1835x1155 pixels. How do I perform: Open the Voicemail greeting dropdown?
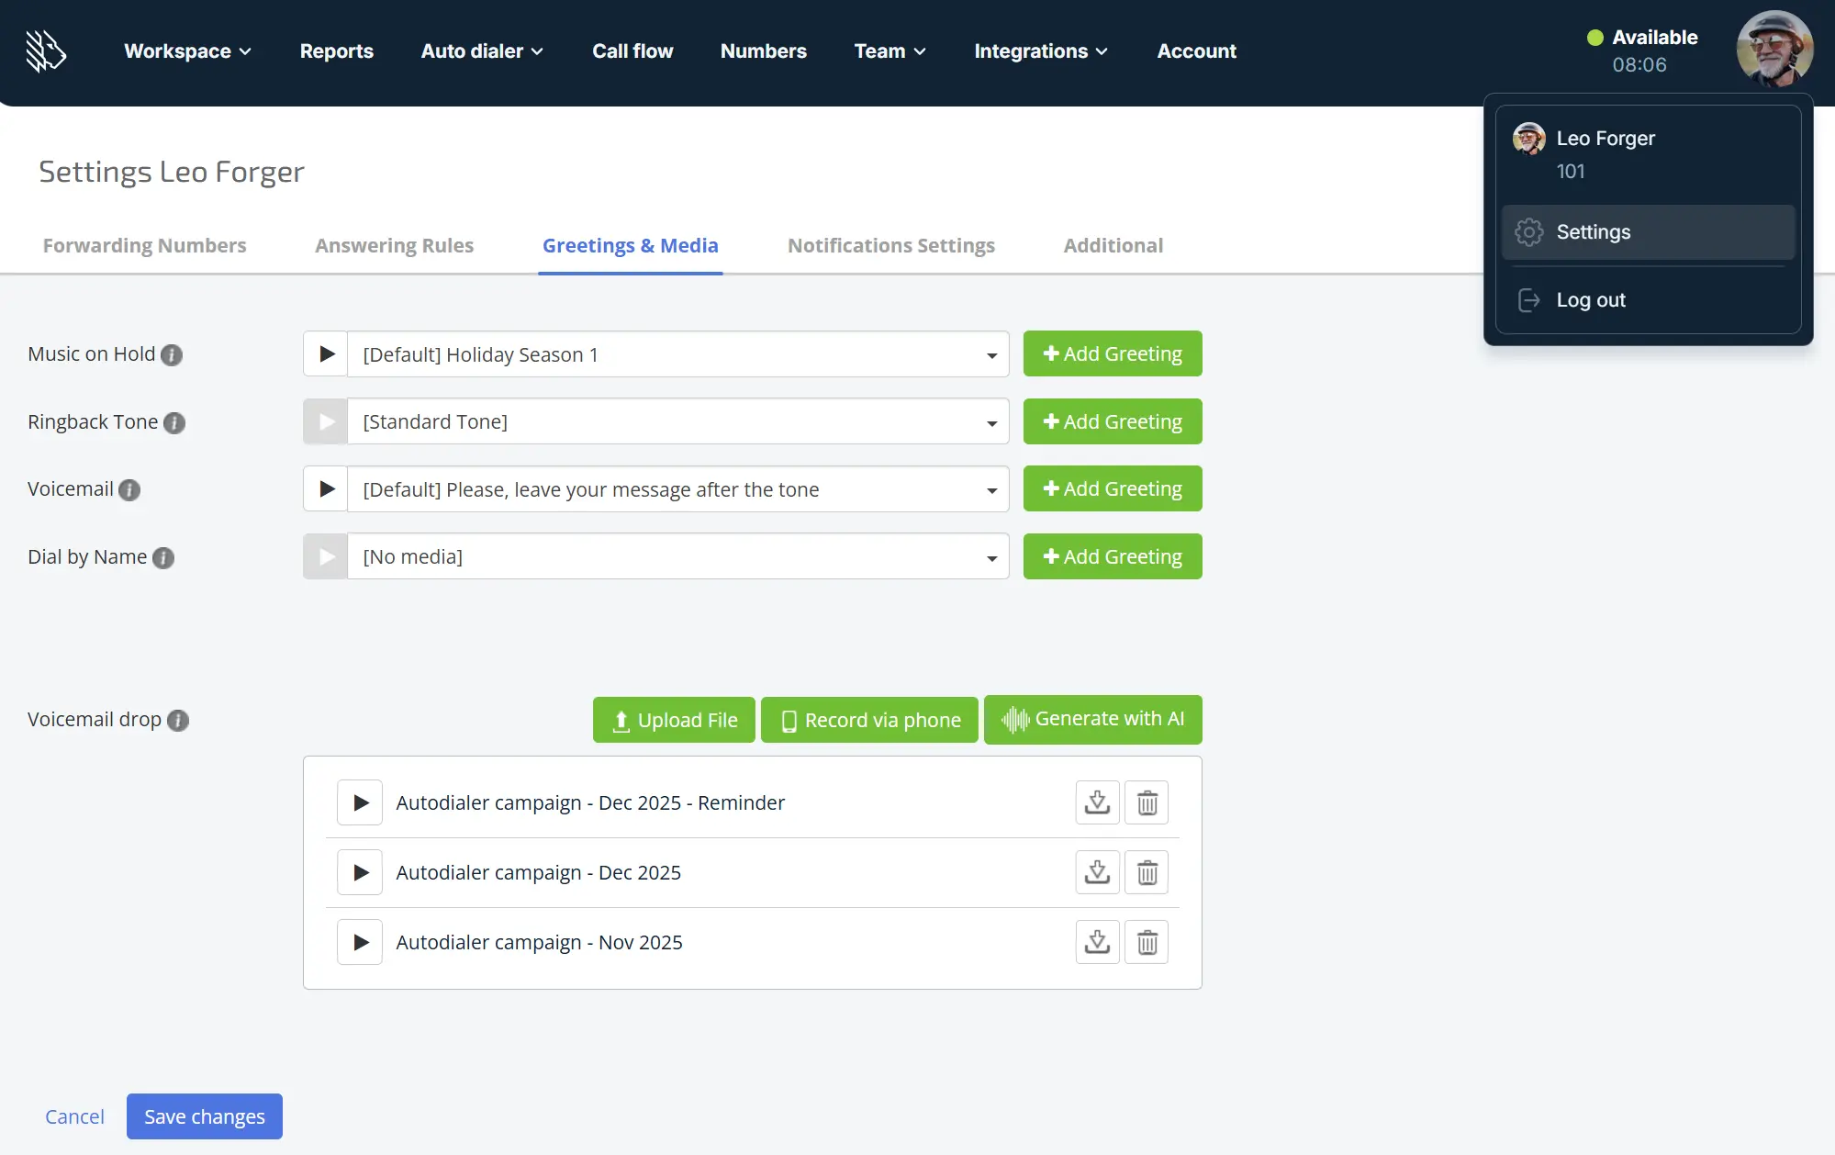click(677, 489)
